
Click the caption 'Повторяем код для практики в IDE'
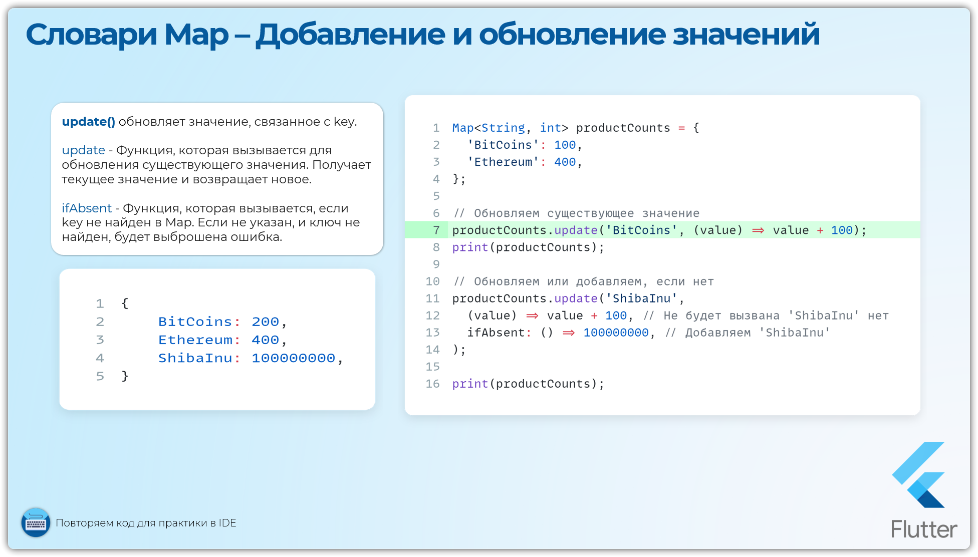tap(147, 522)
